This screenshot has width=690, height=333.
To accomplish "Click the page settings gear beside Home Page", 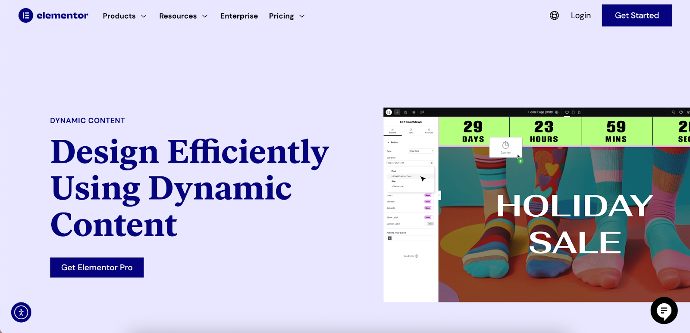I will pos(557,112).
